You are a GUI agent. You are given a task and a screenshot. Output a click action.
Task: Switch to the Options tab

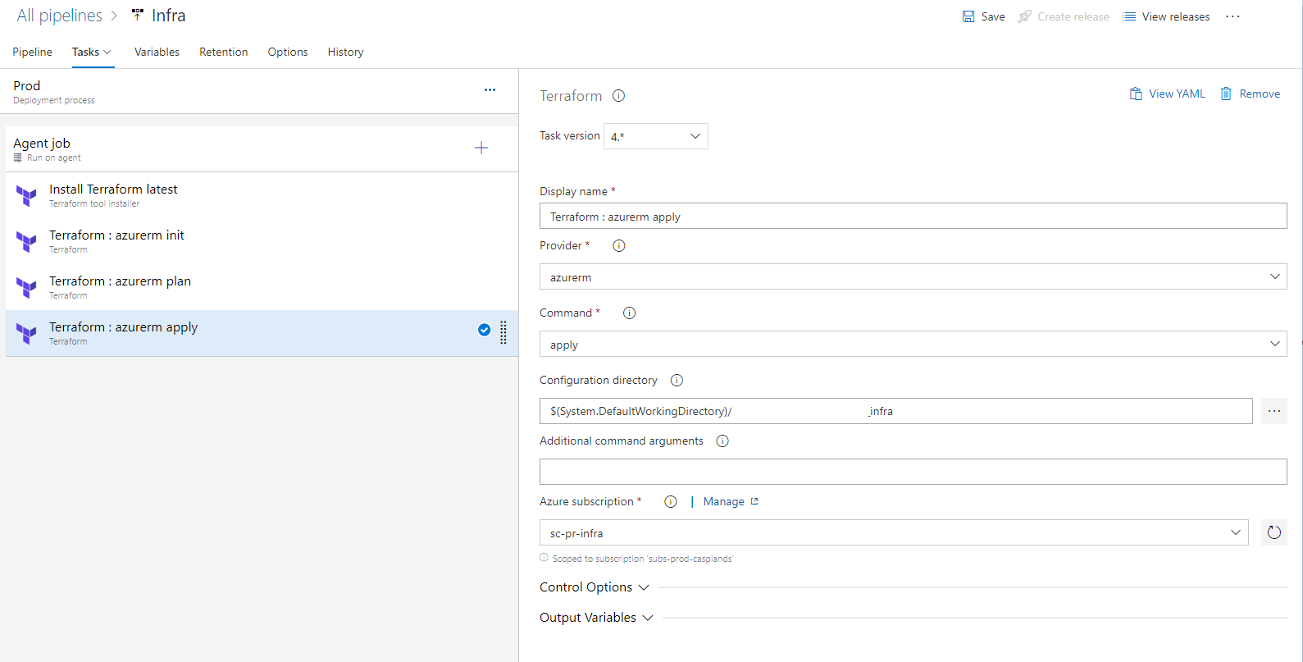[288, 52]
